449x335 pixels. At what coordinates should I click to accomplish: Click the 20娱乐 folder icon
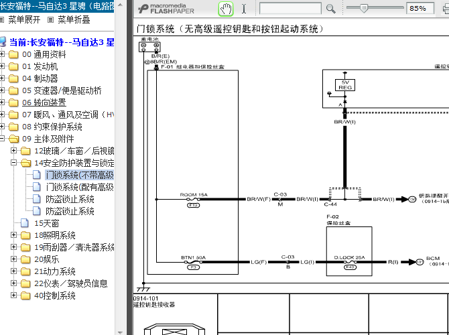tap(25, 259)
